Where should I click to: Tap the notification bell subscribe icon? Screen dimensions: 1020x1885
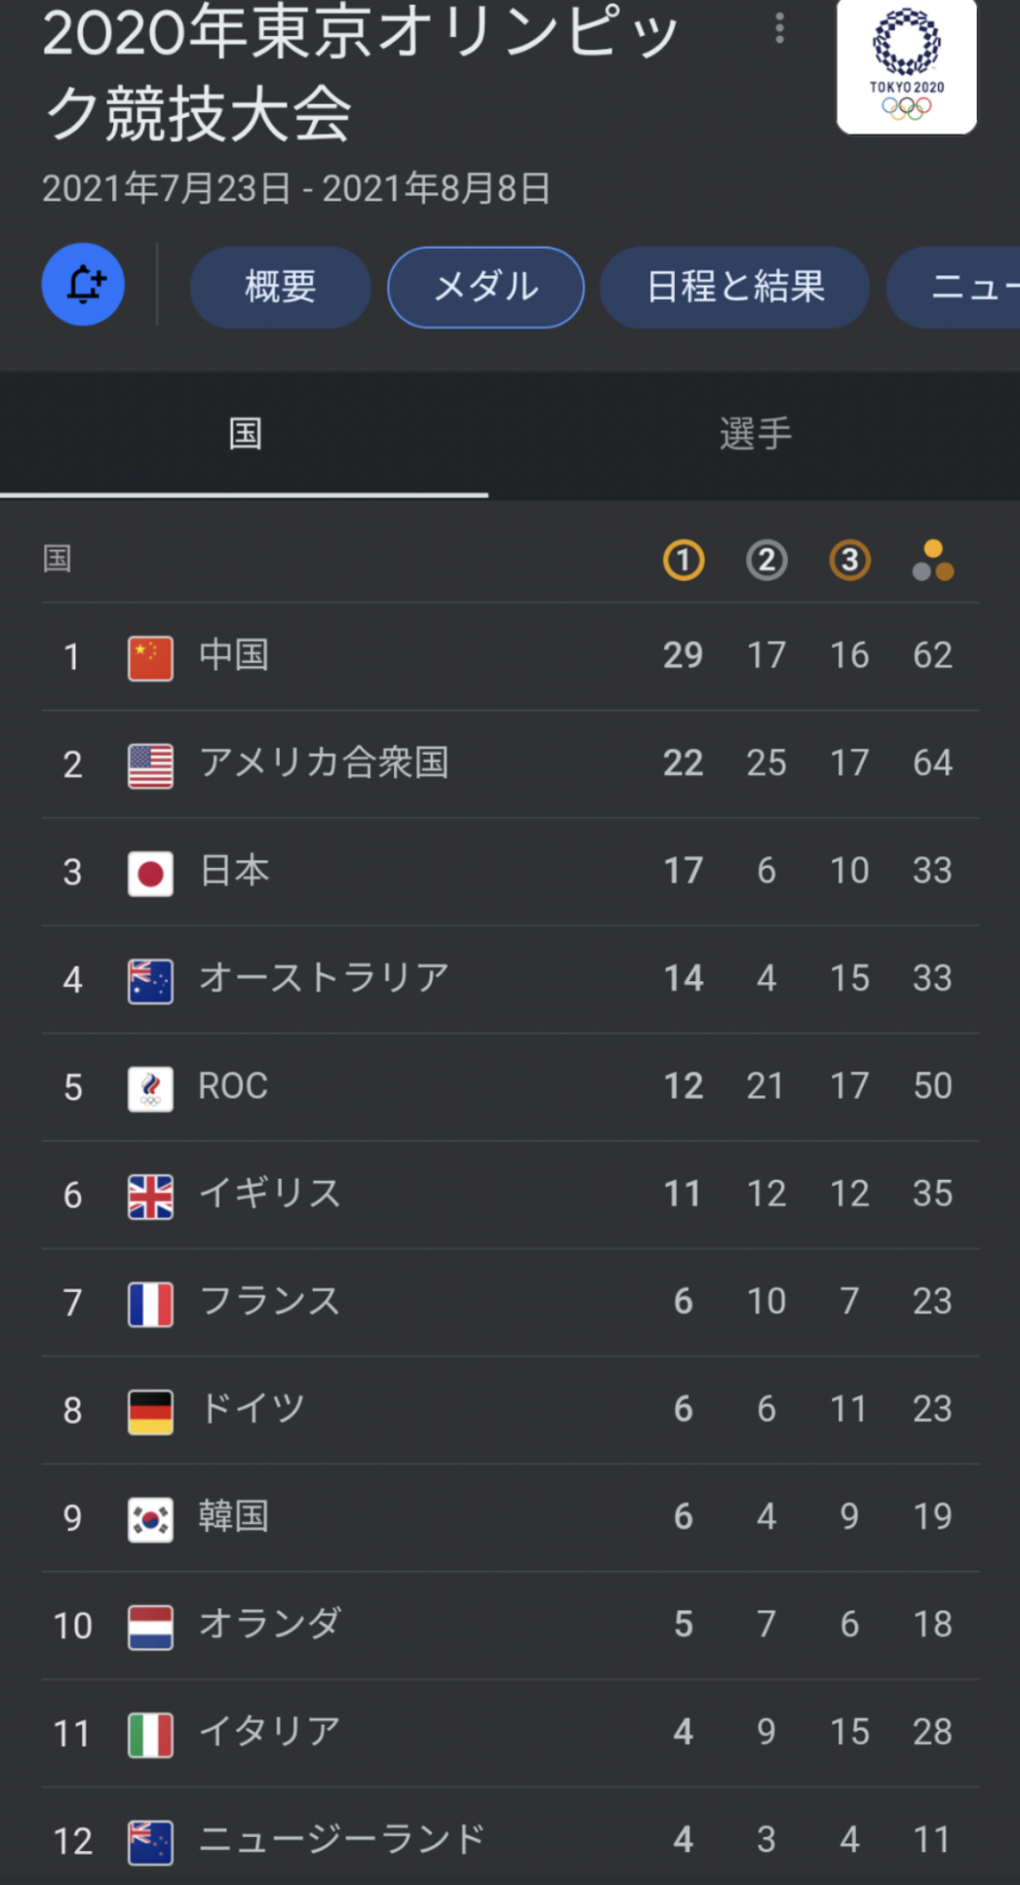83,285
